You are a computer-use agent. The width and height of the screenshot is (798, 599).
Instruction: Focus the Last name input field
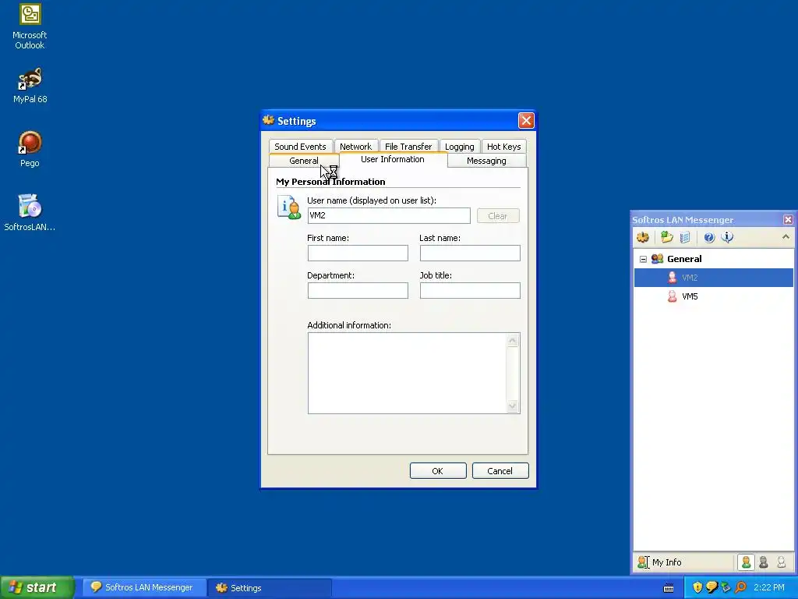tap(470, 253)
